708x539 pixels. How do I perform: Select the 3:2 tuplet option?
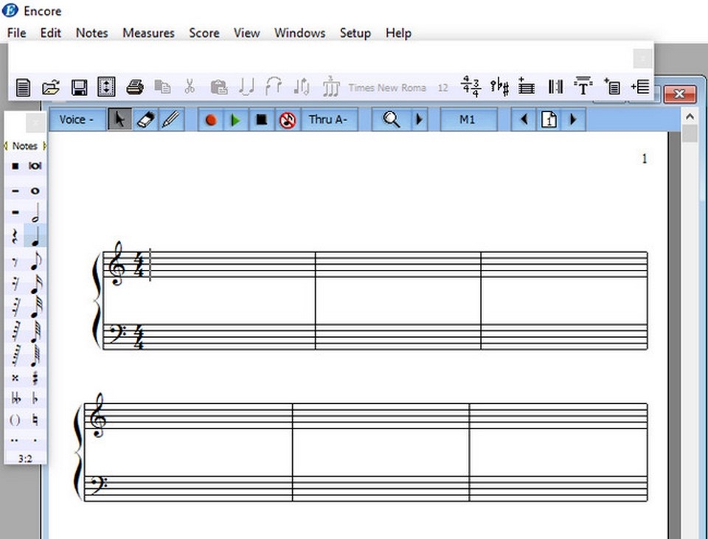[25, 459]
